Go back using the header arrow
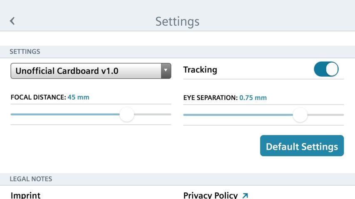This screenshot has height=199, width=355. [x=12, y=21]
